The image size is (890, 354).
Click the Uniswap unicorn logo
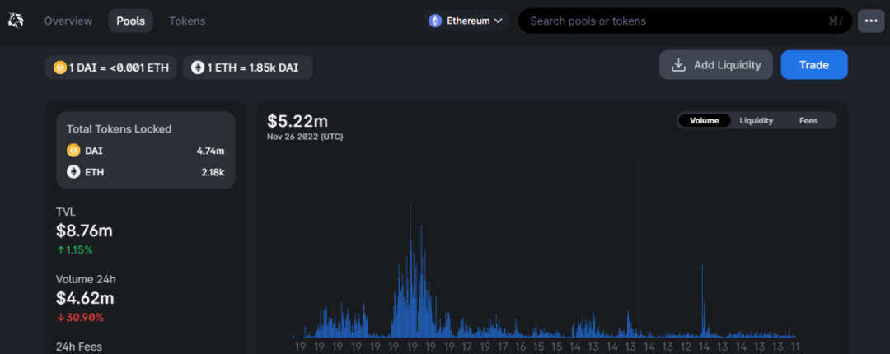(16, 21)
